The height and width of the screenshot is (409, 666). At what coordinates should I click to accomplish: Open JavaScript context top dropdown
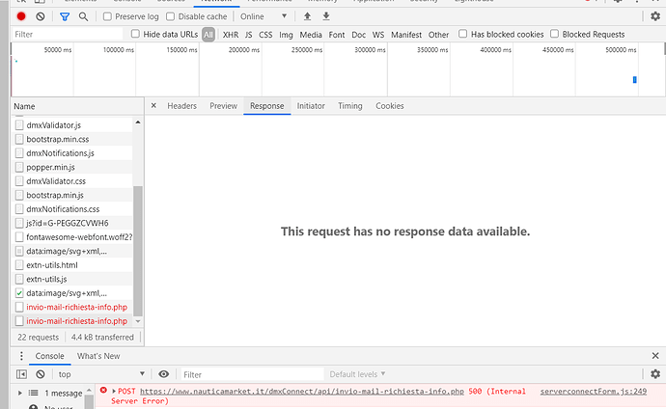click(101, 374)
